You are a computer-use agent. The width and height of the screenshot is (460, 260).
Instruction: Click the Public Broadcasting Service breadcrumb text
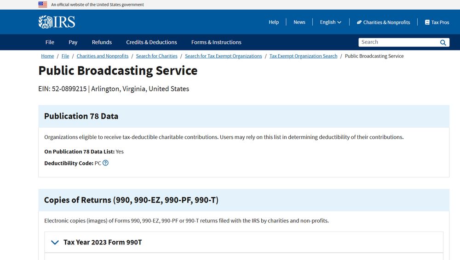374,56
